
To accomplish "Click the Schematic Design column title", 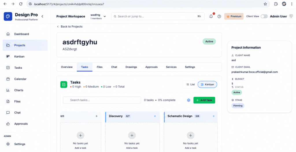I will 180,116.
